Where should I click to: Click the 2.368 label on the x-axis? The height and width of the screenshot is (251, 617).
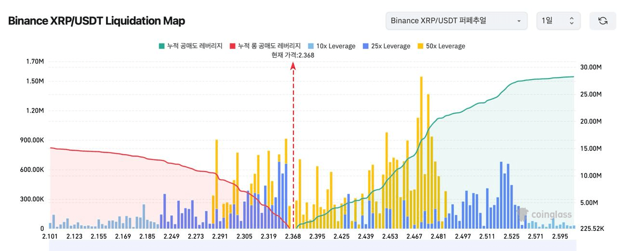(293, 236)
